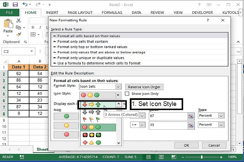The height and width of the screenshot is (162, 244).
Task: Switch to the INSERT tab
Action: (52, 12)
